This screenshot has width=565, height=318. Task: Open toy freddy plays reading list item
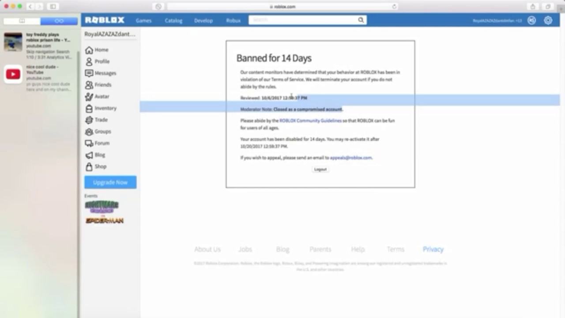pos(39,46)
